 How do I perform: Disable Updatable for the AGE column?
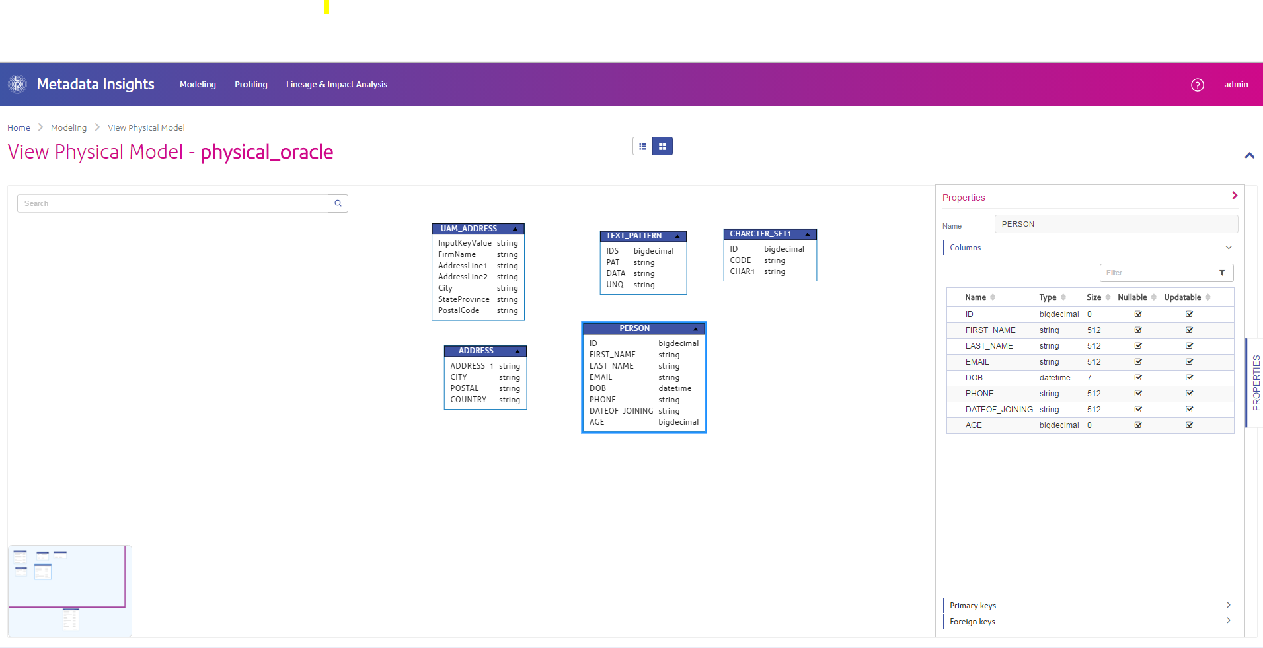(x=1189, y=425)
